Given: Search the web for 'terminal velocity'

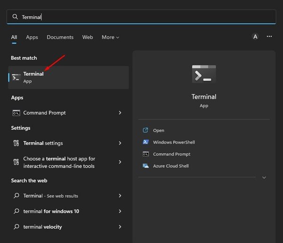Looking at the screenshot, I should coord(42,227).
